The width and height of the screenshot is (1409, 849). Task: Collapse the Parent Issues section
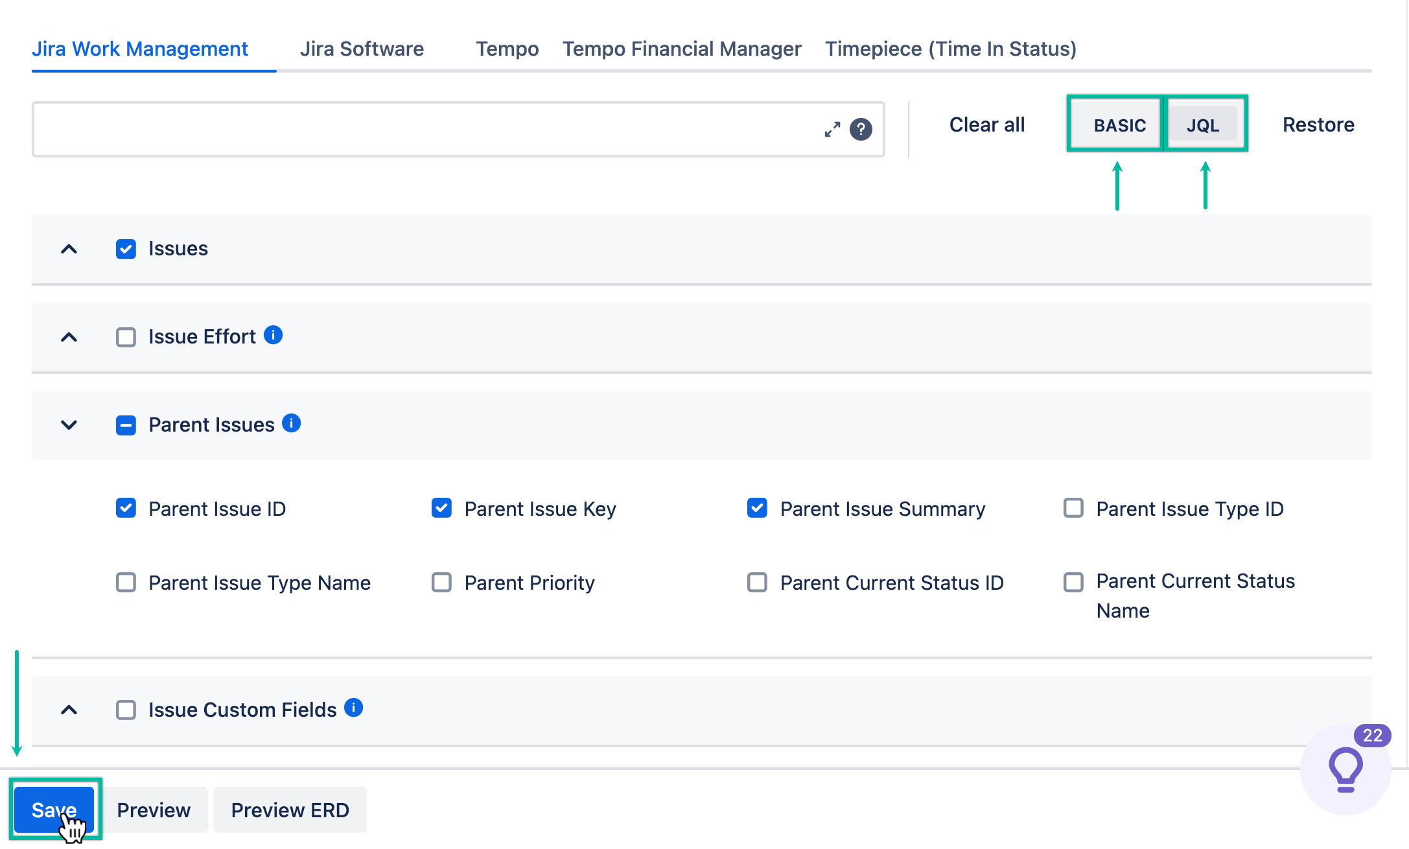tap(69, 425)
